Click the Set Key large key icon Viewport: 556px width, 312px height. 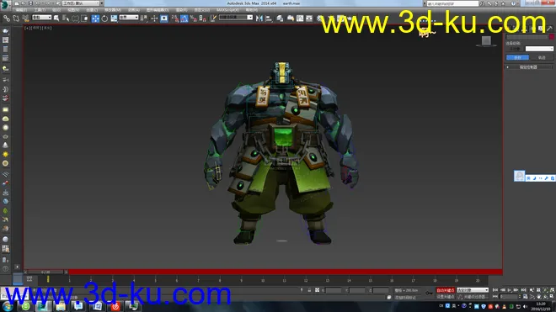point(429,293)
